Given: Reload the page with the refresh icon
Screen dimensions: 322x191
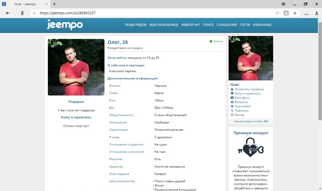Looking at the screenshot, I should (x=34, y=13).
